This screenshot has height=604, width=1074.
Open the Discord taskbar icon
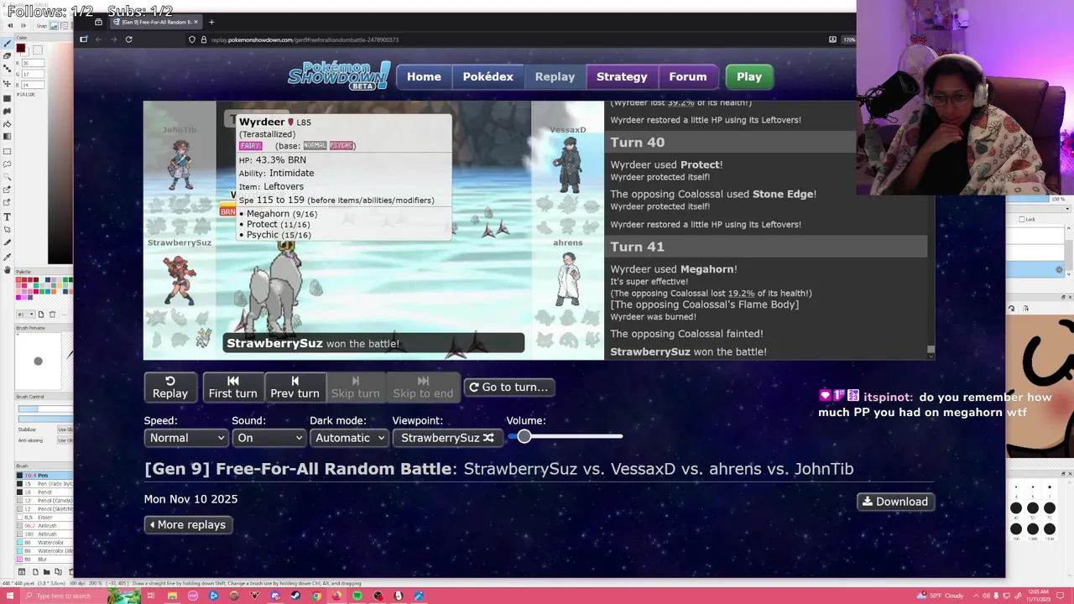click(x=275, y=596)
